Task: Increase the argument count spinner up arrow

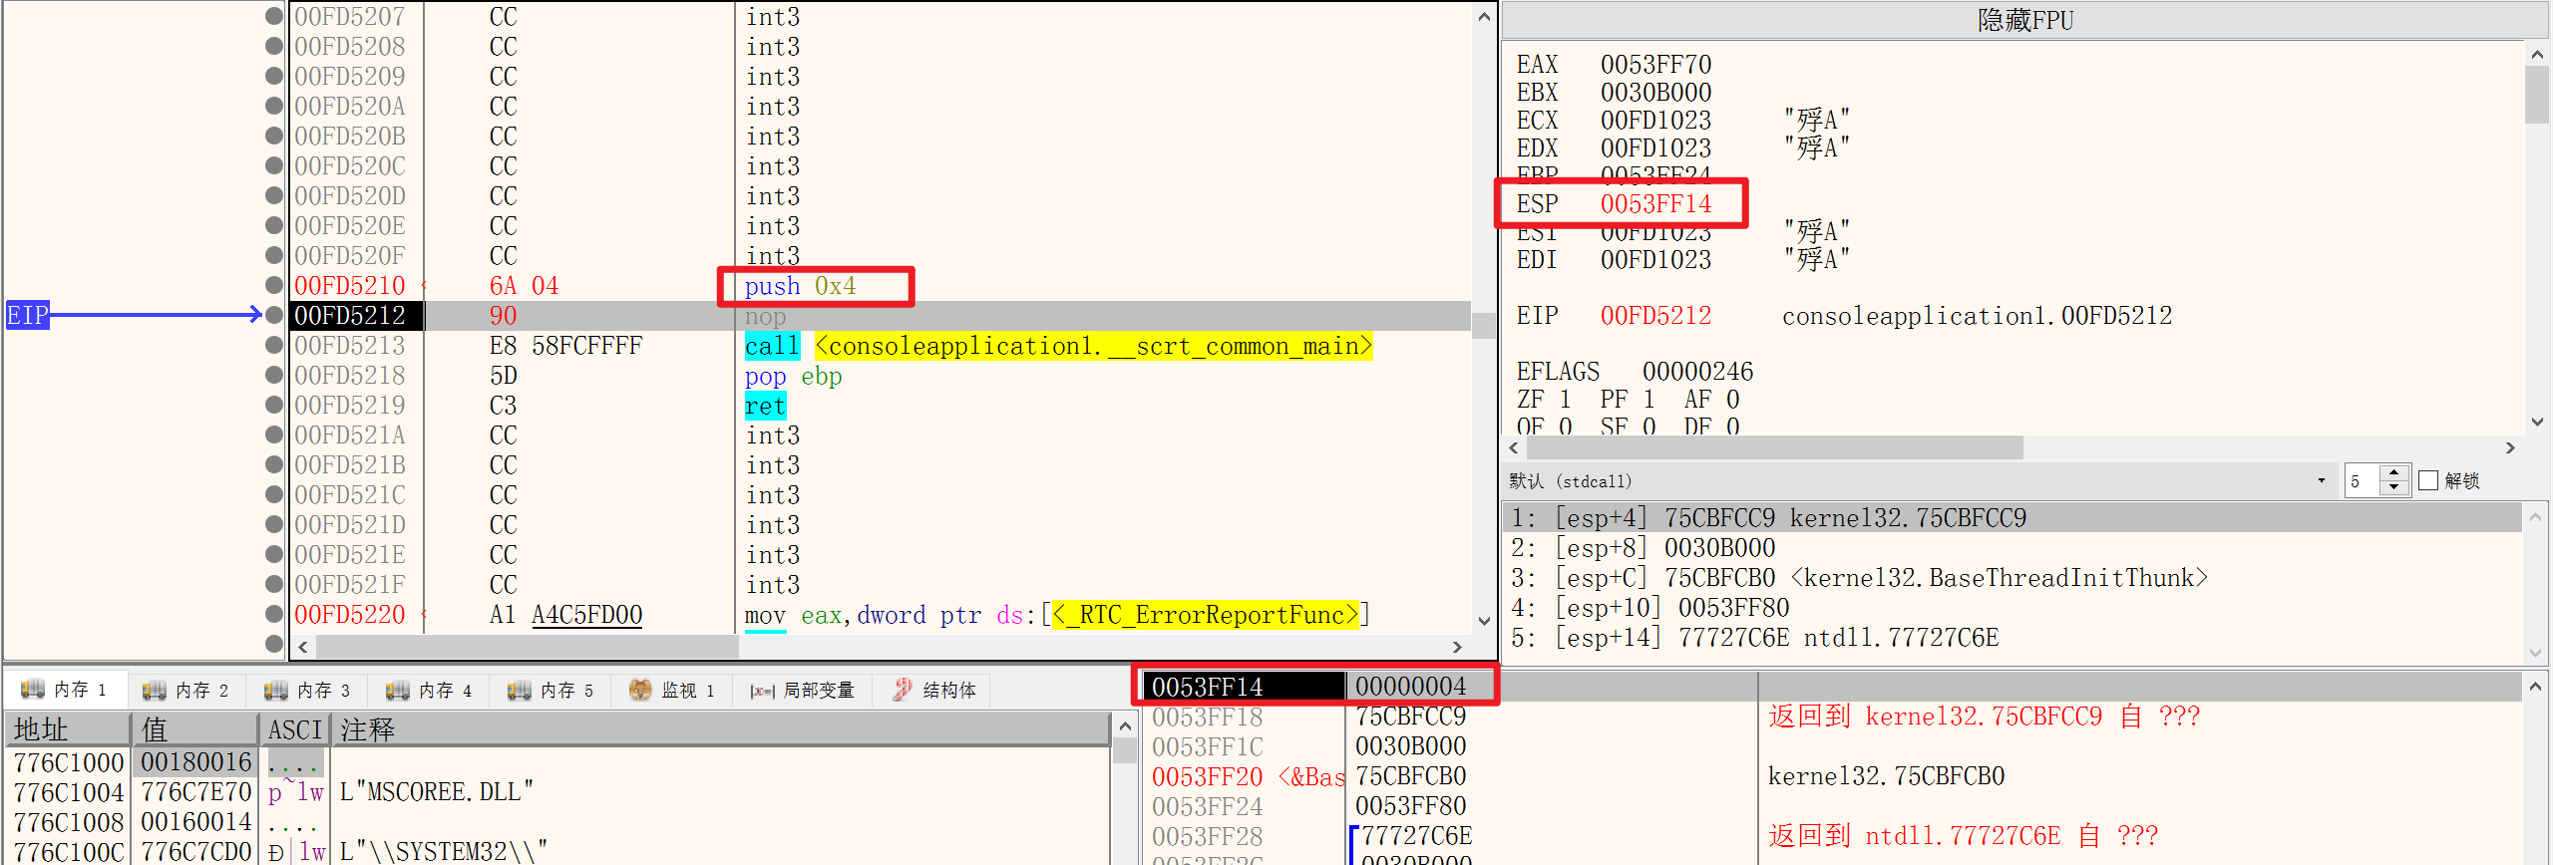Action: coord(2394,473)
